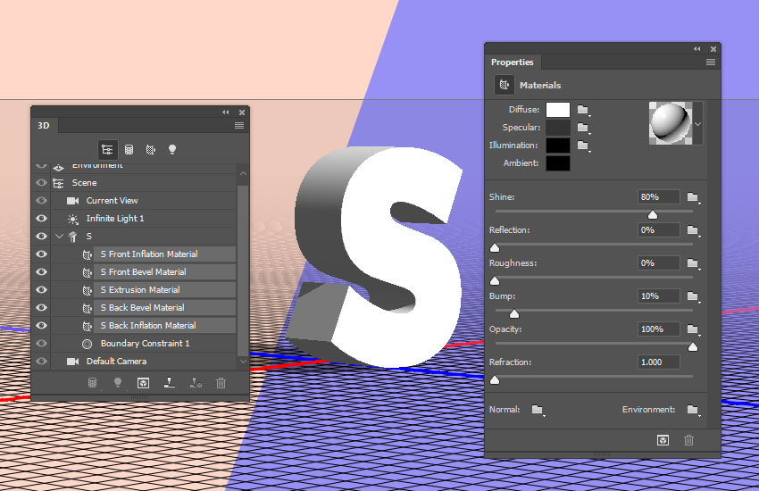
Task: Click the white Diffuse color swatch
Action: [558, 110]
